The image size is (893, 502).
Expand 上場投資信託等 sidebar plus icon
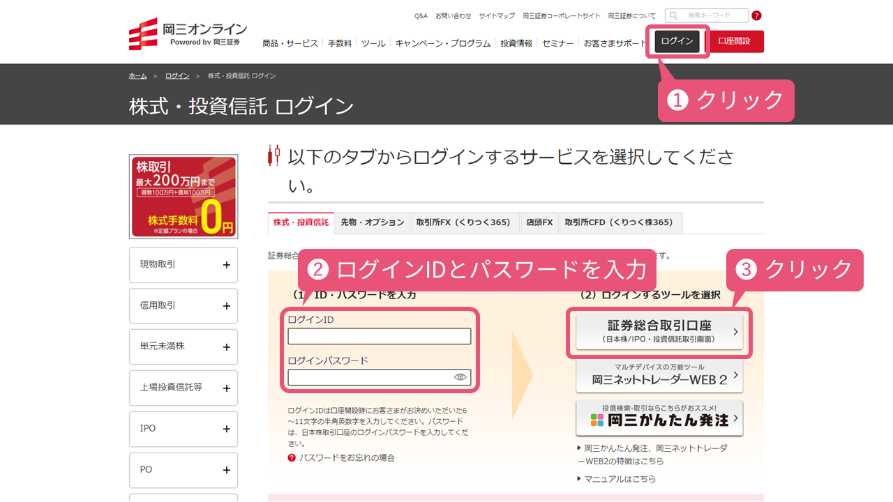[226, 388]
